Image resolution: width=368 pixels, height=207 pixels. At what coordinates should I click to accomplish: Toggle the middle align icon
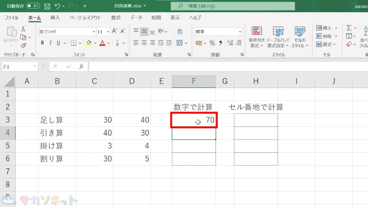point(144,32)
